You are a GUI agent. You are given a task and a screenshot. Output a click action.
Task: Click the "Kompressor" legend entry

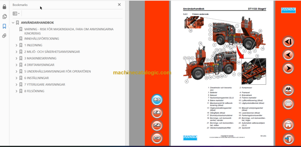[x=247, y=88]
